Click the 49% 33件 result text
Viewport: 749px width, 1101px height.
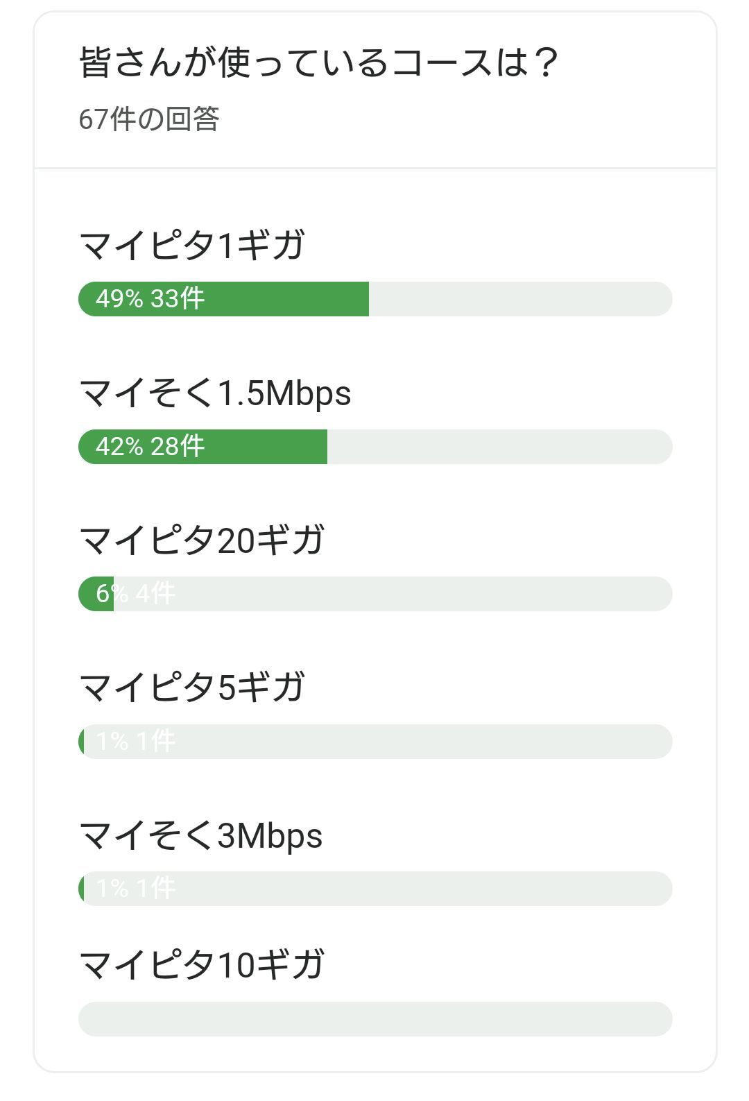pyautogui.click(x=150, y=299)
